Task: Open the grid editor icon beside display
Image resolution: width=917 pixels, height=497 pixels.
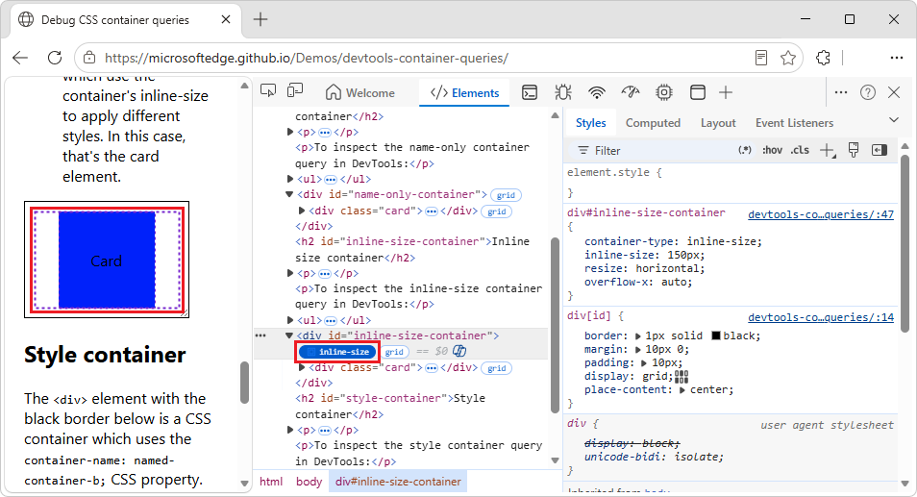Action: [682, 377]
